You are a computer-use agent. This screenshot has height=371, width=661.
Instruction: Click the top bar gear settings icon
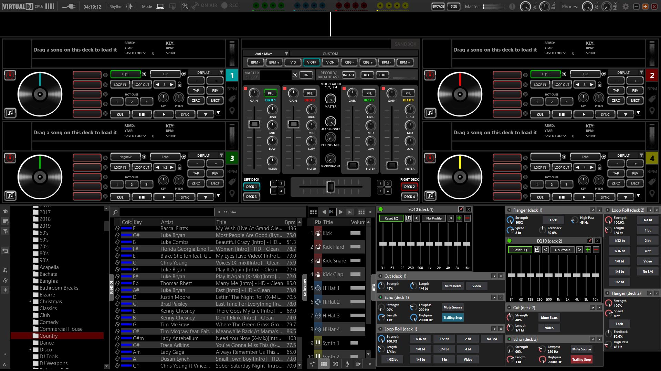coord(626,6)
